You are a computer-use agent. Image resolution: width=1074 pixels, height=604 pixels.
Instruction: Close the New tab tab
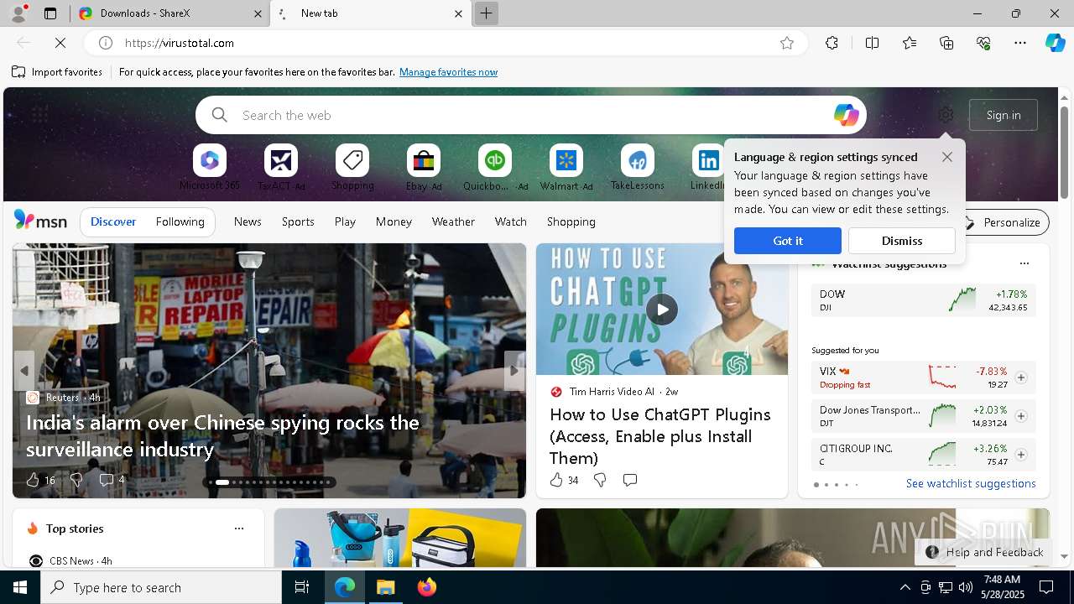[x=458, y=13]
